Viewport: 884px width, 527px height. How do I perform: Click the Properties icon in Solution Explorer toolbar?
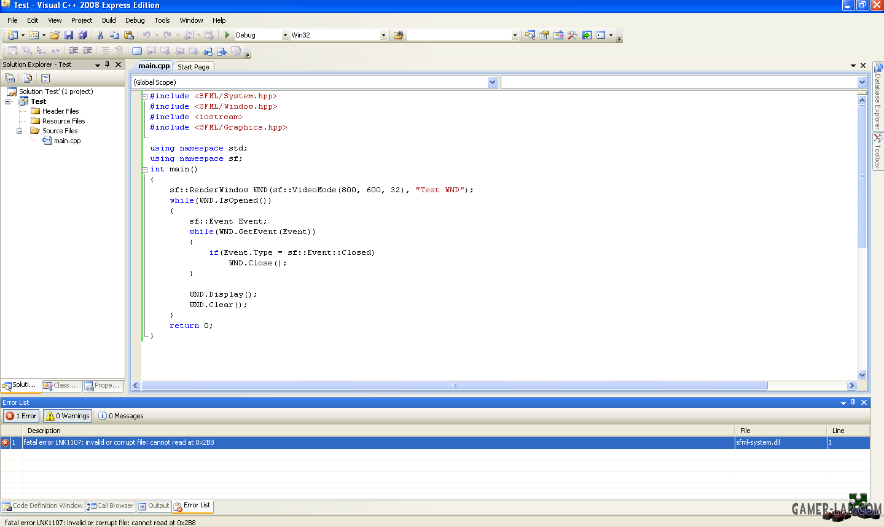tap(10, 78)
